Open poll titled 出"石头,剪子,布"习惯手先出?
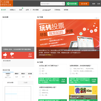 pos(49,66)
